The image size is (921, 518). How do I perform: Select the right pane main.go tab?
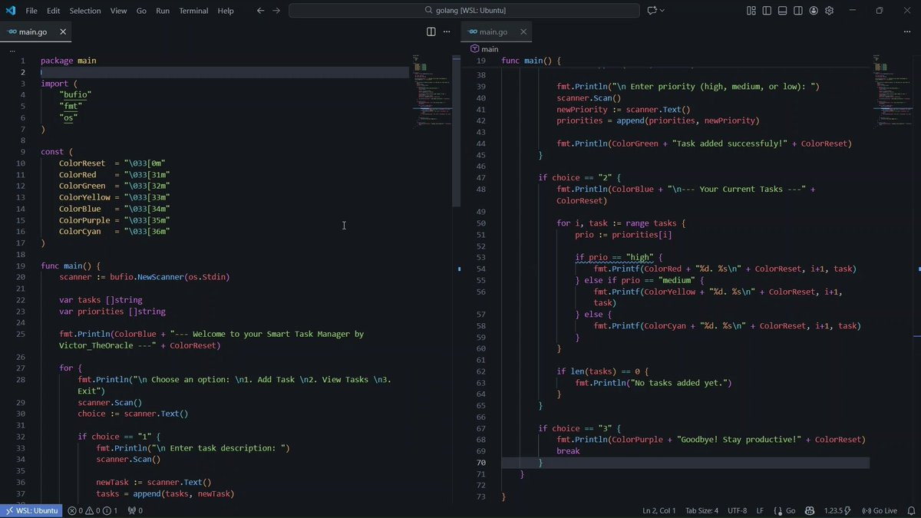click(x=492, y=32)
